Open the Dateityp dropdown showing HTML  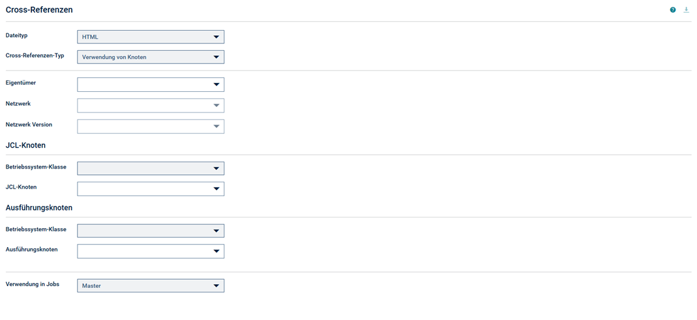click(x=151, y=37)
